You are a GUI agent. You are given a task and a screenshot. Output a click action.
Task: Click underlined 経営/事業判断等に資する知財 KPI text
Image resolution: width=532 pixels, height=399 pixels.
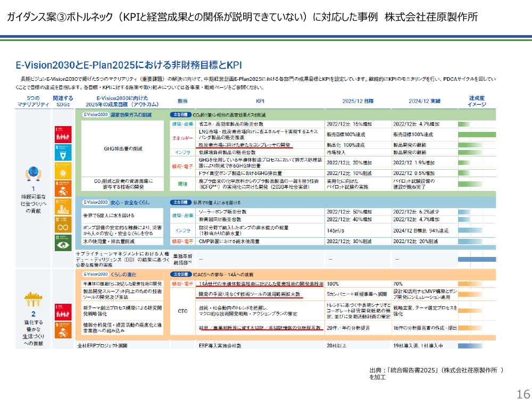[x=260, y=328]
